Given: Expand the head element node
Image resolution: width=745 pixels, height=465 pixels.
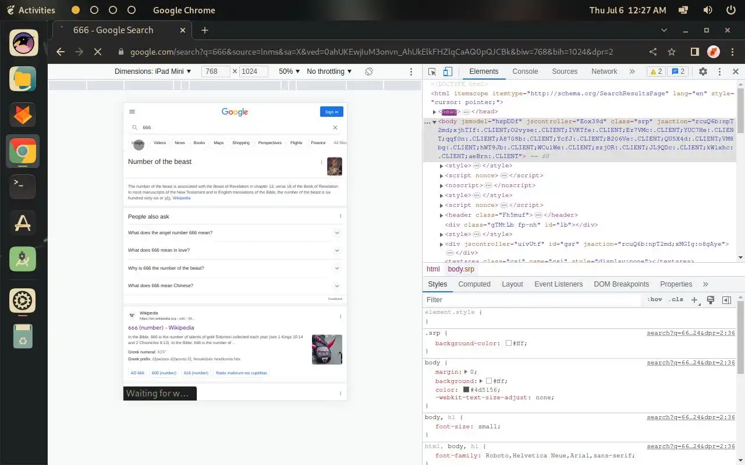Looking at the screenshot, I should [x=434, y=112].
